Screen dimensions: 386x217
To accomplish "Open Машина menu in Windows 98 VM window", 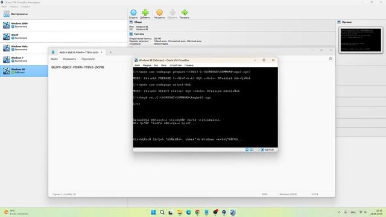I will tap(147, 66).
